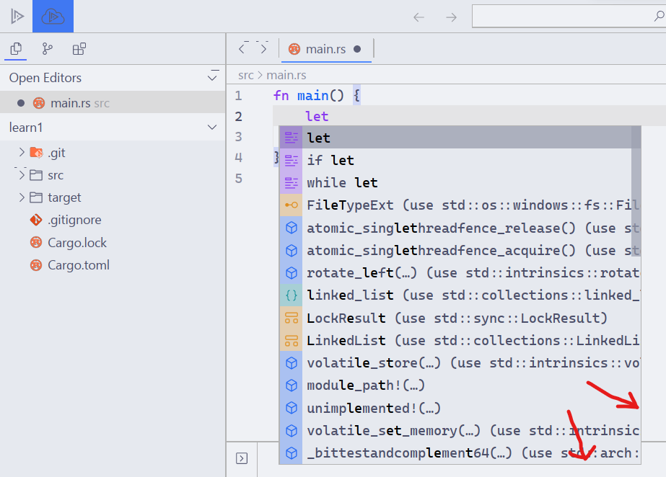This screenshot has width=666, height=477.
Task: Open the panel using the bottom-left toggle icon
Action: [x=242, y=456]
